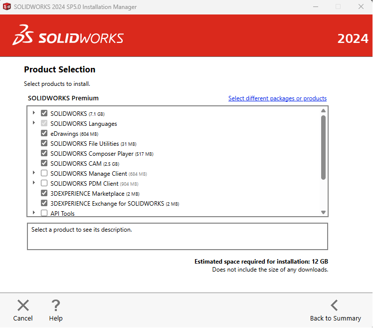This screenshot has width=373, height=328.
Task: Expand the SOLIDWORKS Languages node
Action: tap(34, 123)
